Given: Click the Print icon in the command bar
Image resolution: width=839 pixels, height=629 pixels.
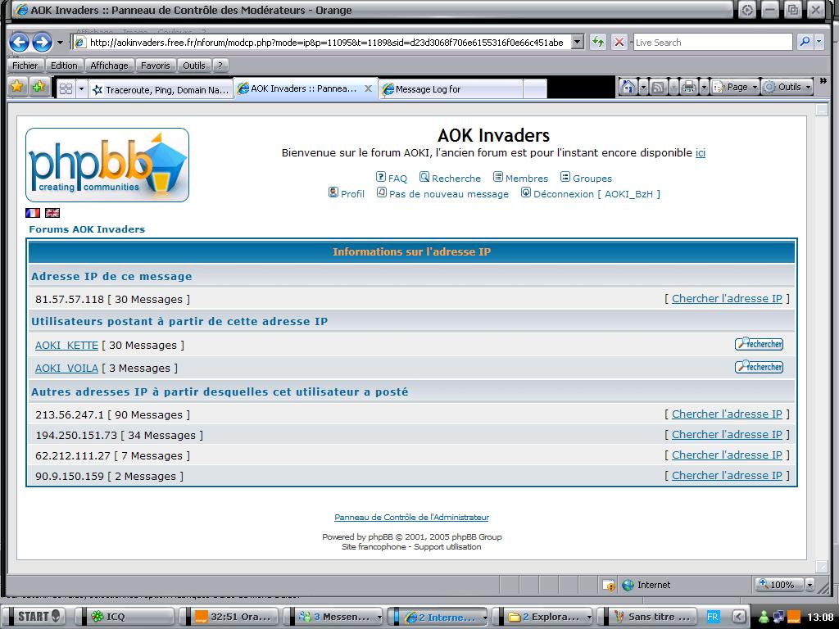Looking at the screenshot, I should pos(689,87).
